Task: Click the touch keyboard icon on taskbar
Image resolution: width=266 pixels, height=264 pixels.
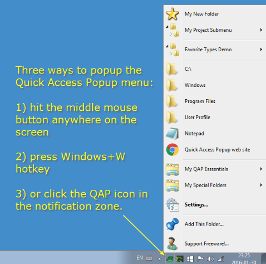Action: (149, 258)
